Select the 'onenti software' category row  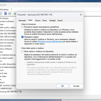click(7, 21)
